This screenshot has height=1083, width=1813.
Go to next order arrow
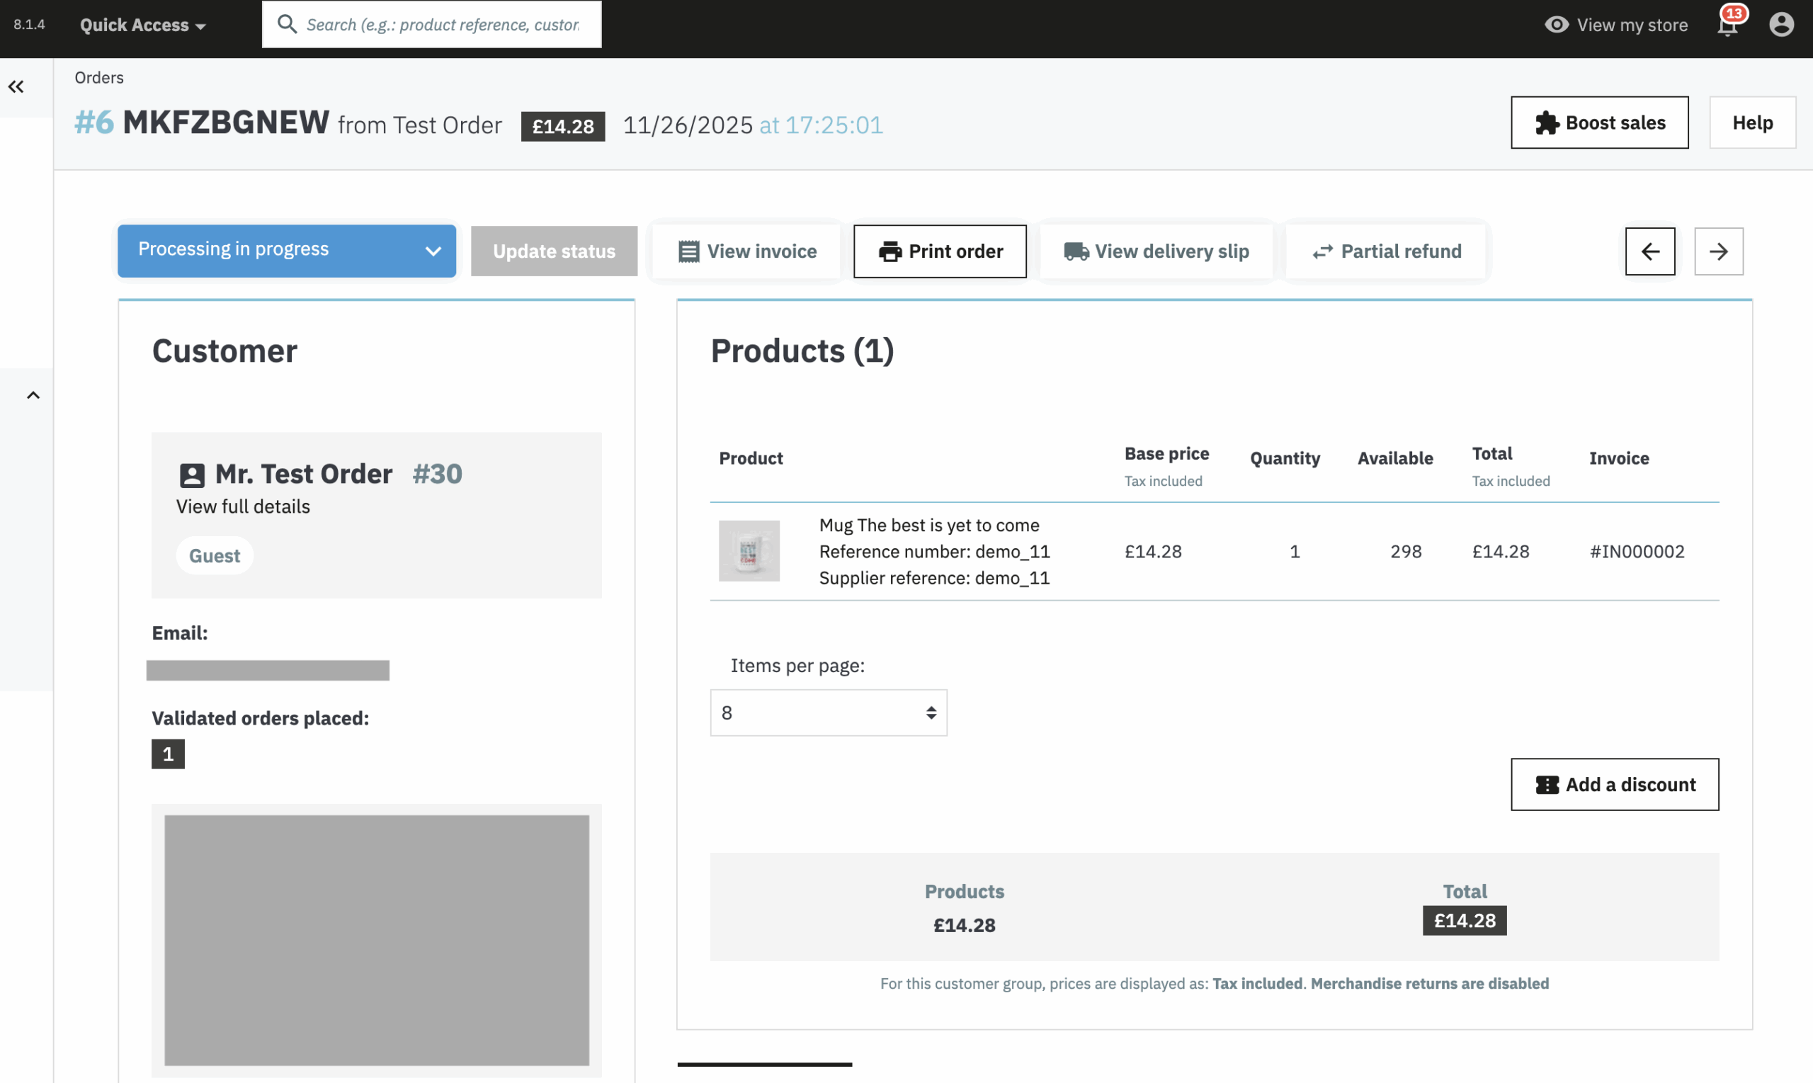pos(1718,251)
